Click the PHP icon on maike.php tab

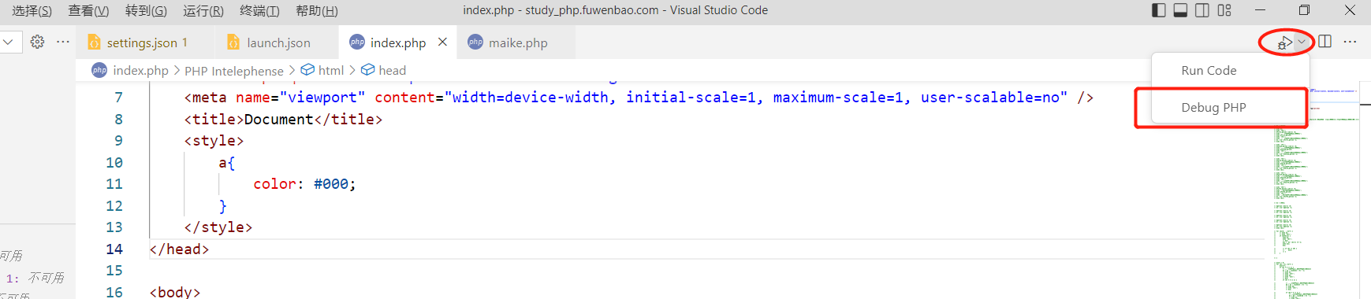(x=475, y=42)
